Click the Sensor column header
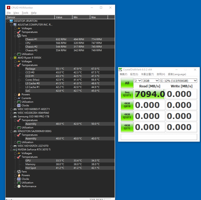Screen dimensions: 201x200 (x=30, y=17)
